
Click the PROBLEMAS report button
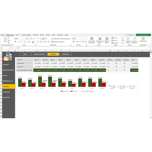(65, 54)
